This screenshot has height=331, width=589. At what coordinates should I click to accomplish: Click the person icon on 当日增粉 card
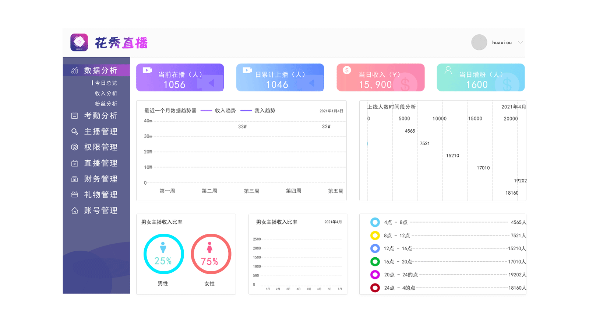[x=448, y=70]
